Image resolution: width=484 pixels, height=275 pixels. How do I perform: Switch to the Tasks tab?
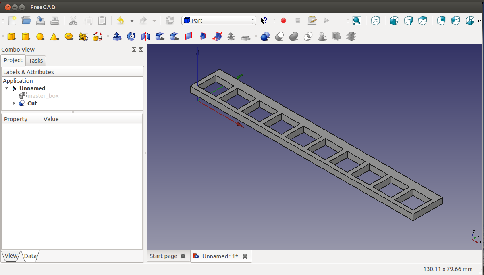[x=36, y=61]
